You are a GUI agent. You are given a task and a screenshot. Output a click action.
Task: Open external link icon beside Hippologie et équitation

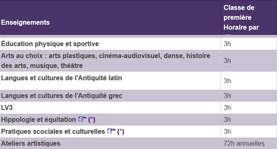[x=82, y=119]
